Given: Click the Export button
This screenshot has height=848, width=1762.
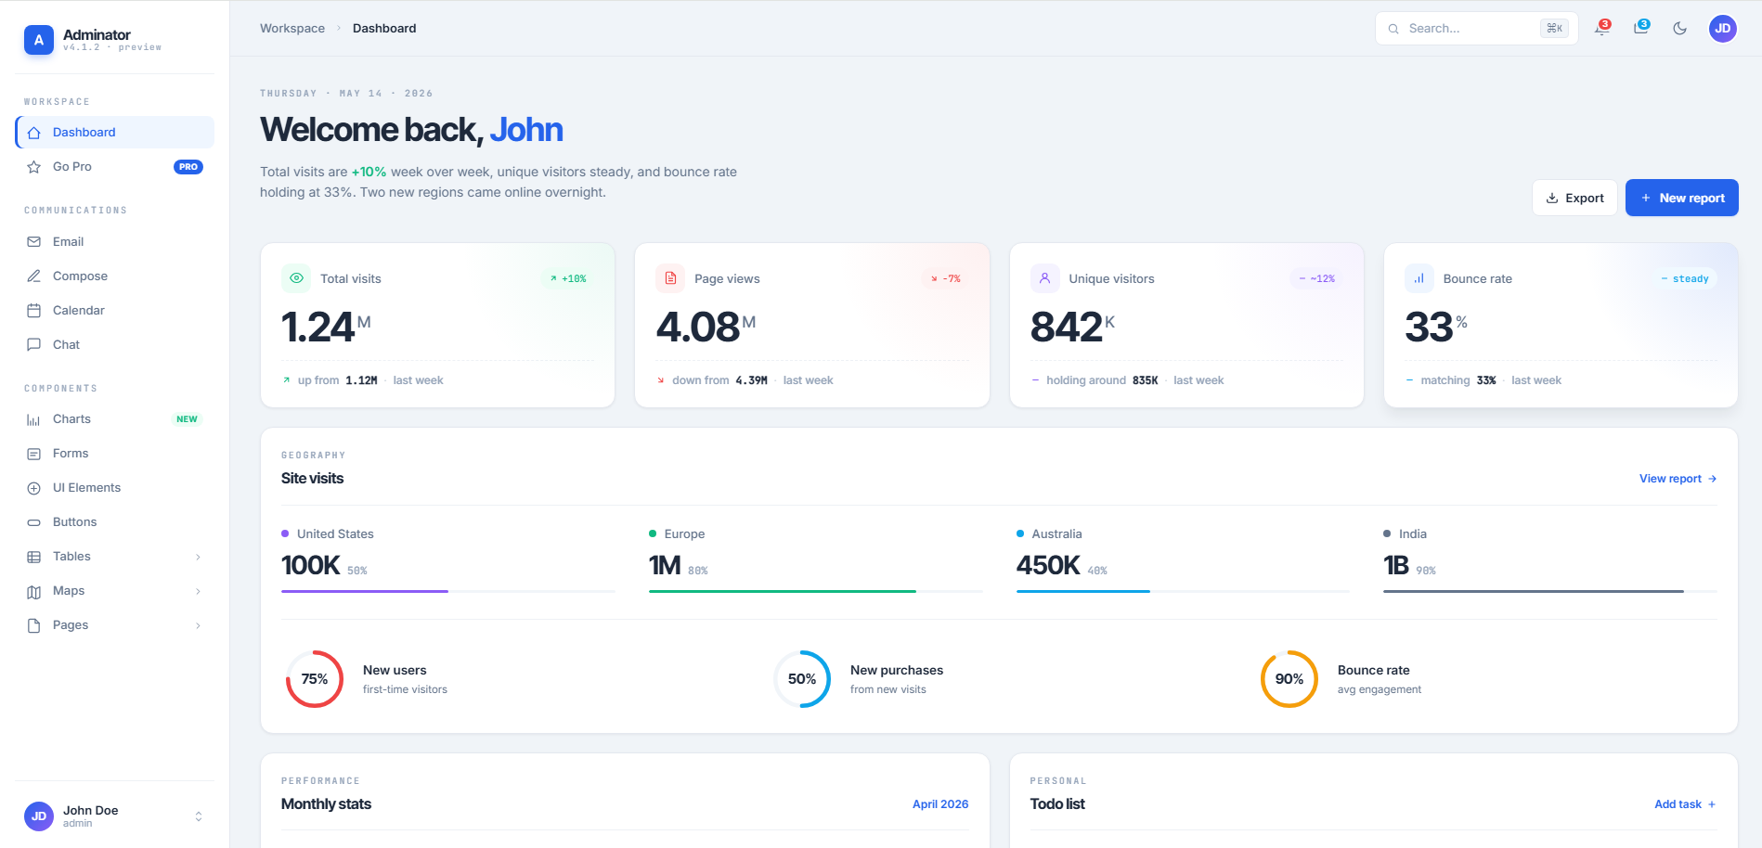Looking at the screenshot, I should [1574, 198].
